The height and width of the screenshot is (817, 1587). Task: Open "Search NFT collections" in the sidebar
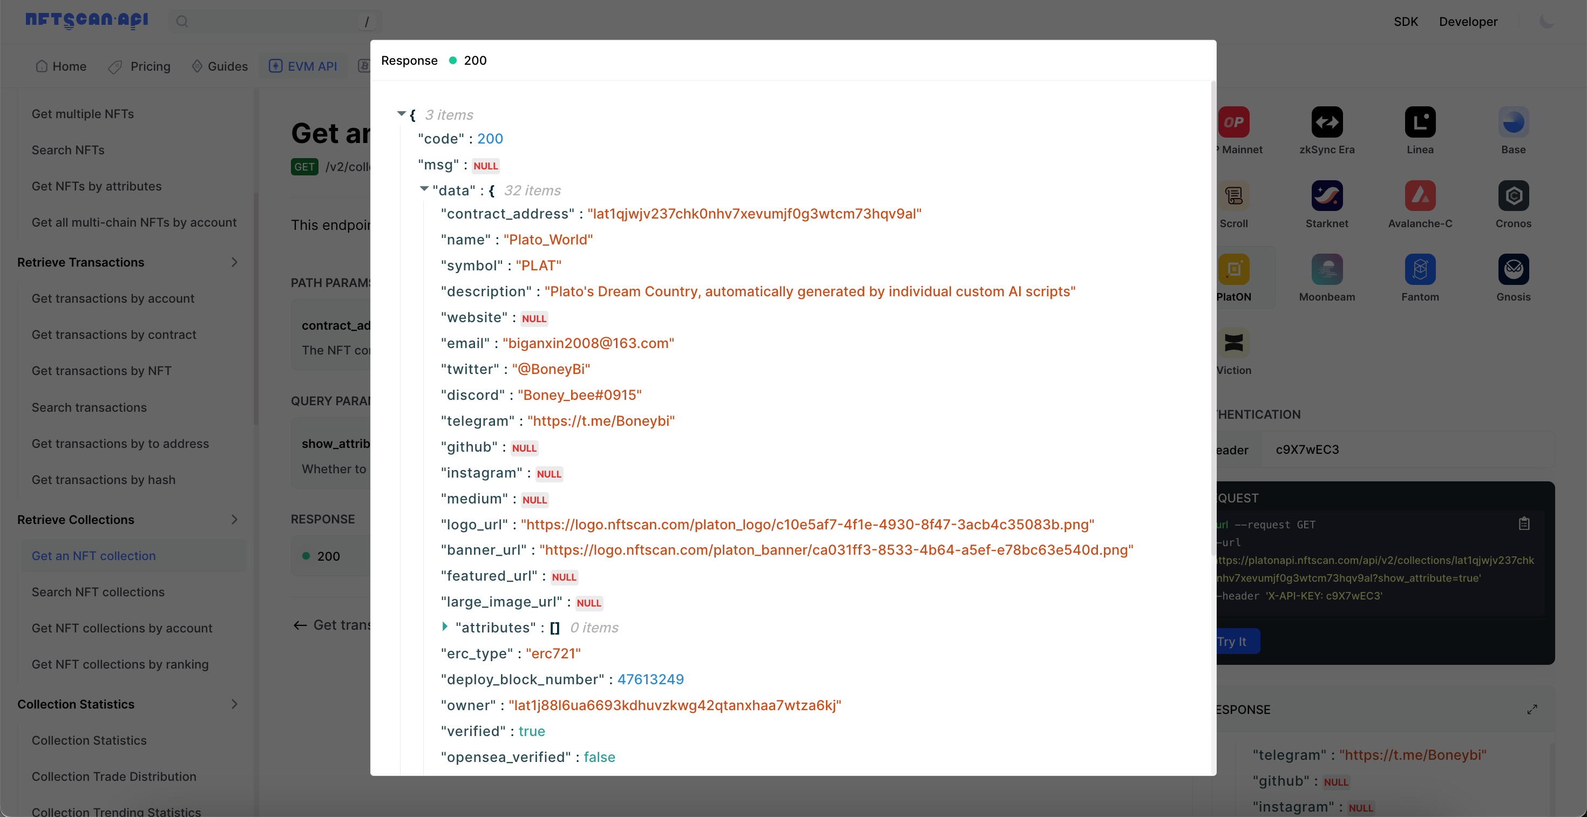coord(98,591)
